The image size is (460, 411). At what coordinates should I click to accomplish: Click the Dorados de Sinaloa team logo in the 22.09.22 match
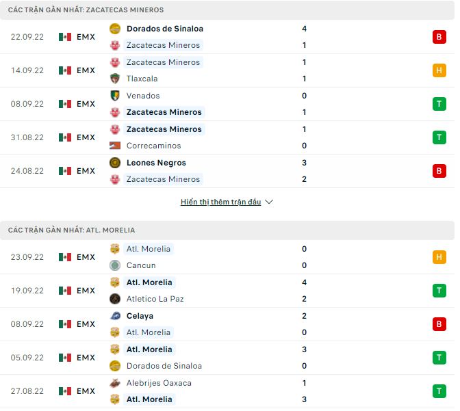point(115,29)
